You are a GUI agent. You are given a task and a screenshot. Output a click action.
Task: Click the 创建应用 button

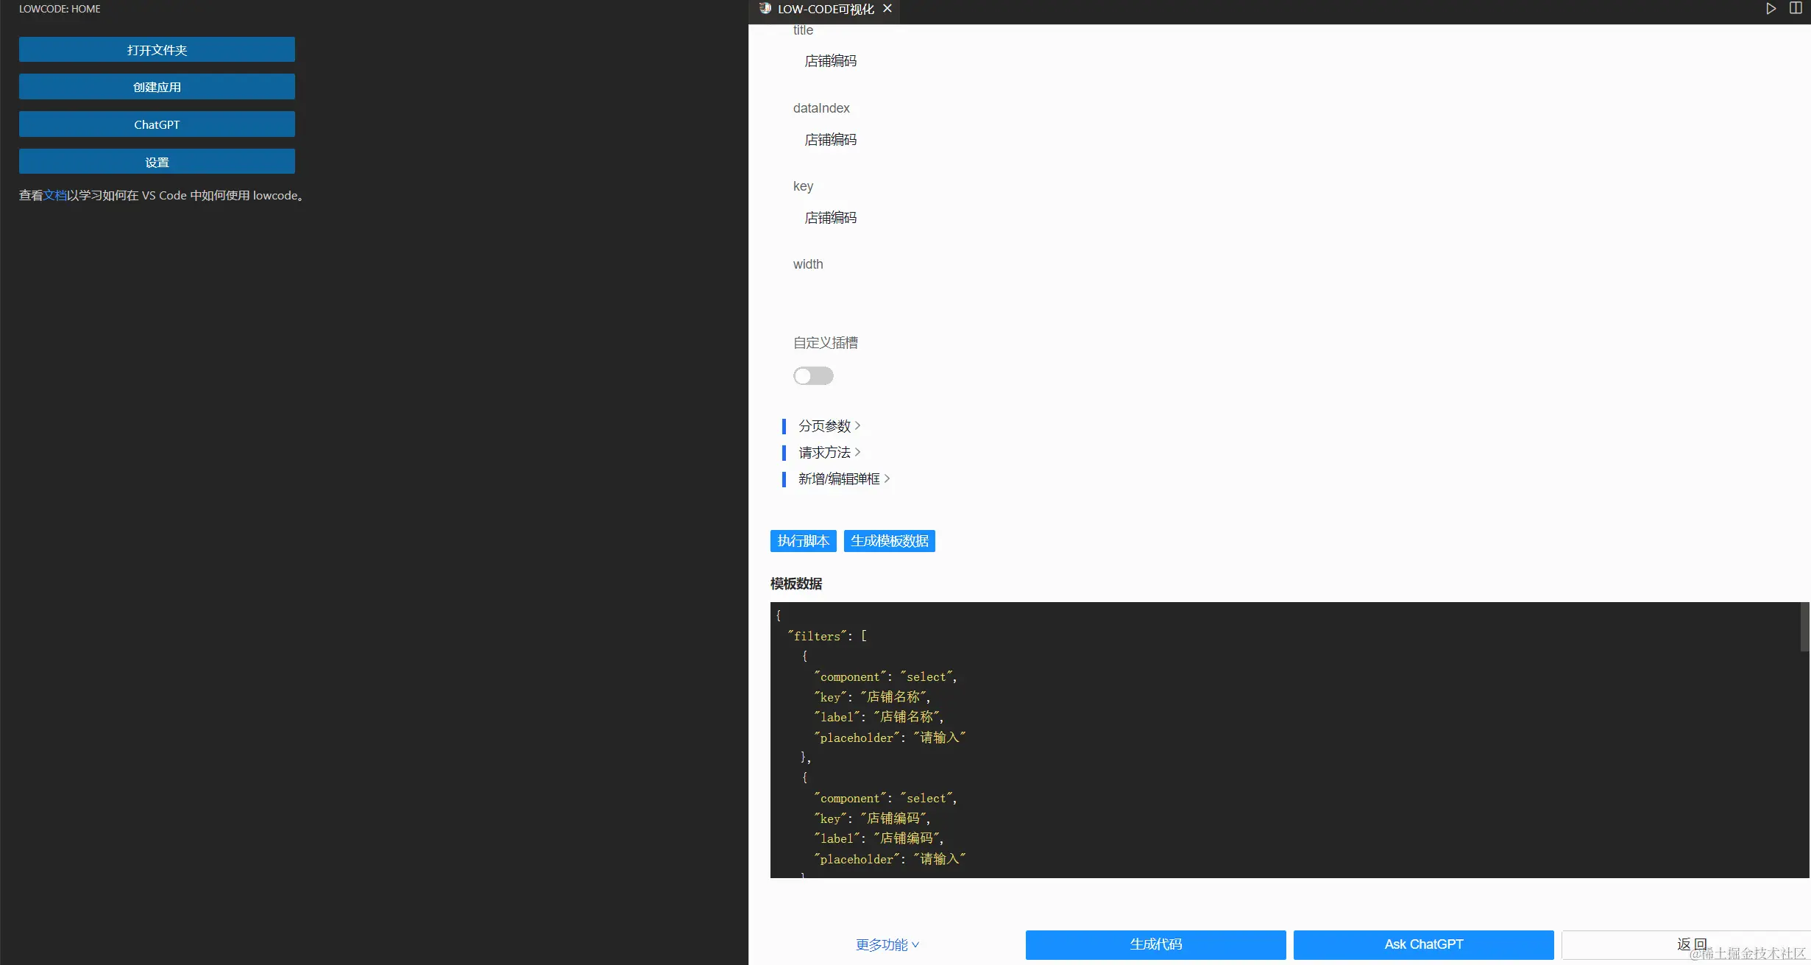click(x=156, y=86)
